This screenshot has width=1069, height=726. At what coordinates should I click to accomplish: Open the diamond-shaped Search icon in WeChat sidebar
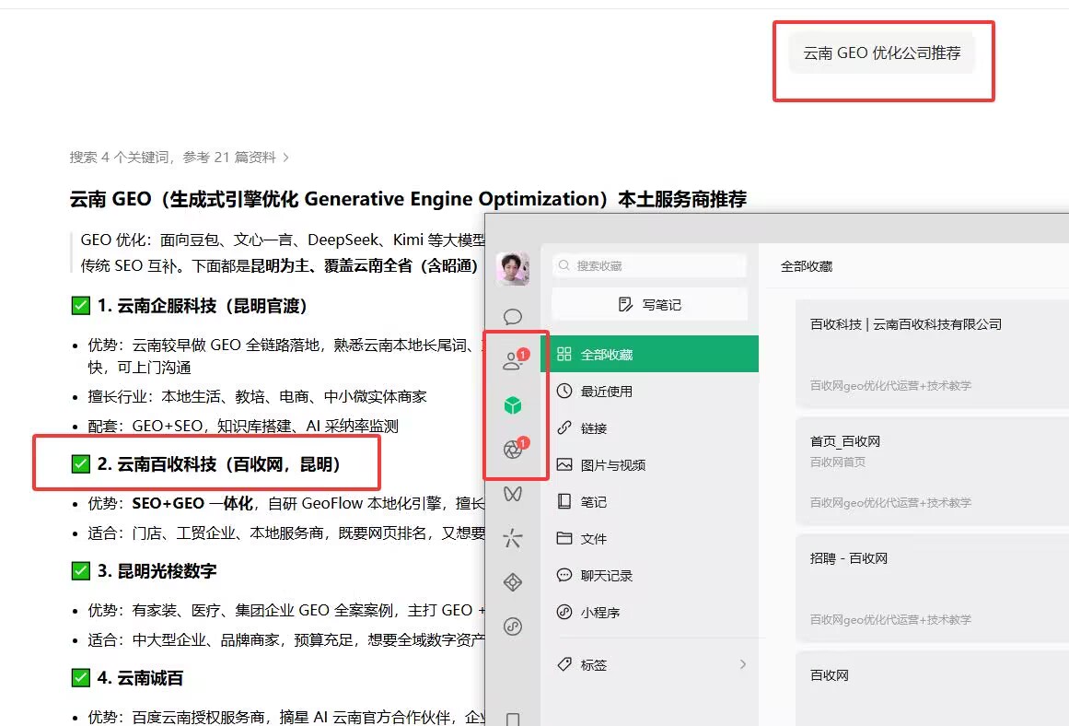tap(513, 582)
